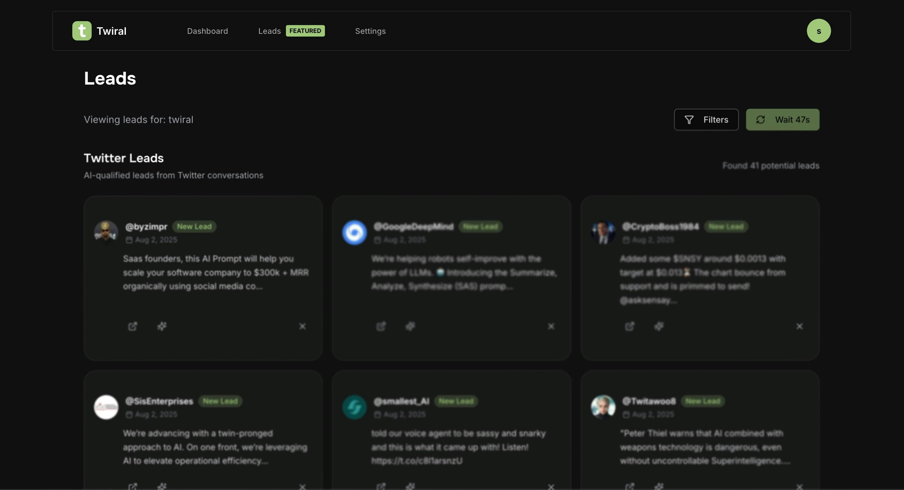904x490 pixels.
Task: Click the @SisEnterprises profile avatar
Action: click(106, 407)
